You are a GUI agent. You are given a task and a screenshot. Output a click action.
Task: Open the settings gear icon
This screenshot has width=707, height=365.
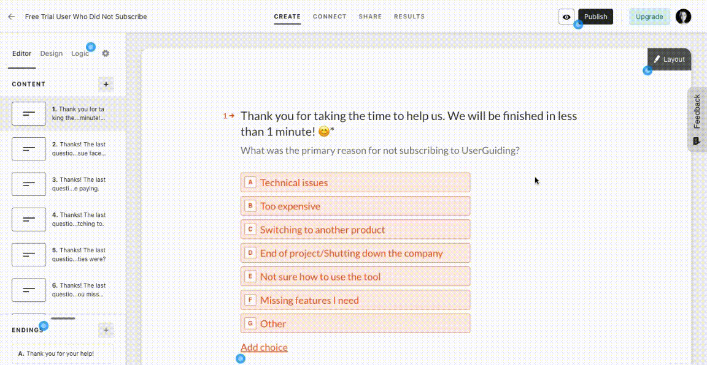coord(106,53)
